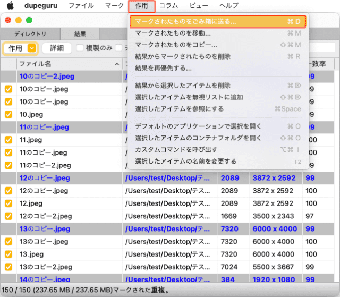Choose 結果からマークされたものを削除
This screenshot has height=297, width=340.
pos(218,56)
